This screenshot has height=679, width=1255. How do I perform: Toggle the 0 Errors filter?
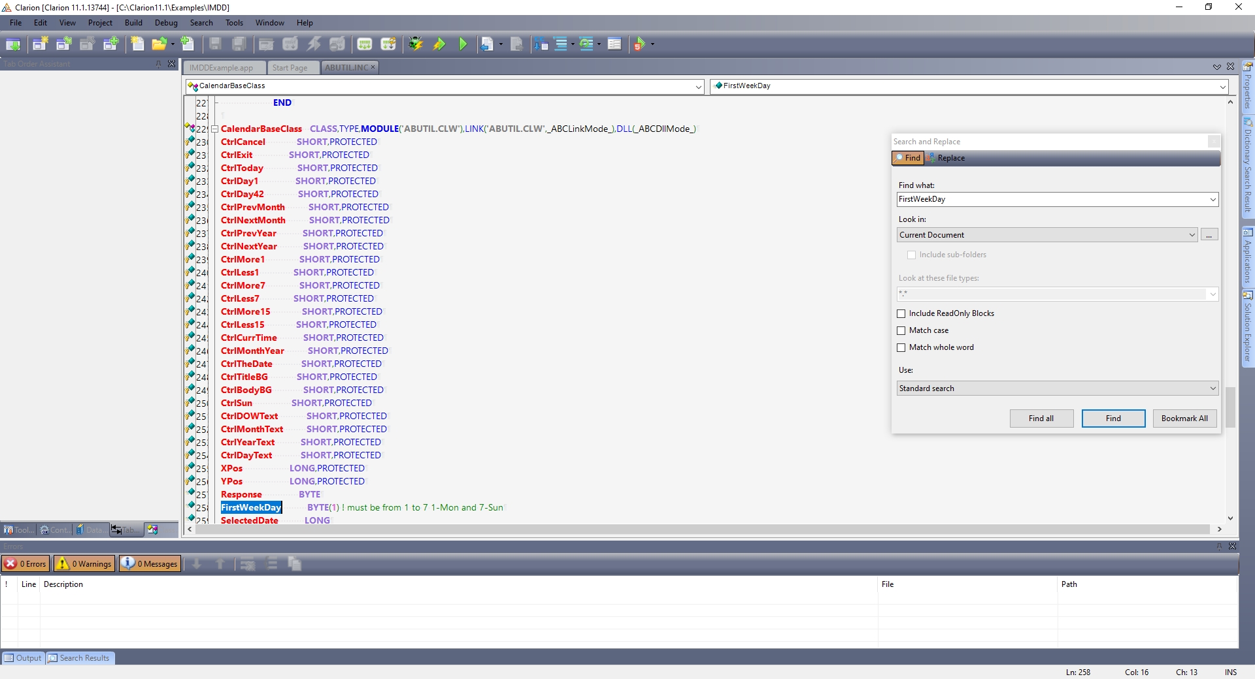coord(25,564)
